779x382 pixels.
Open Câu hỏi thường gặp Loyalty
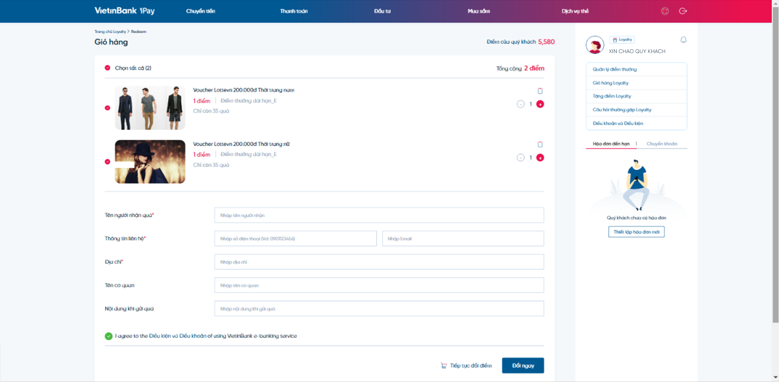coord(636,110)
